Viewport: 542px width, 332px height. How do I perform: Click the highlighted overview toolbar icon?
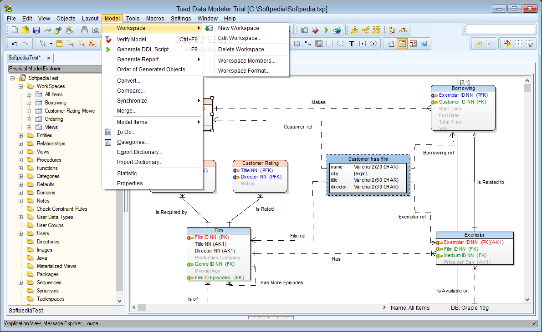coord(402,44)
